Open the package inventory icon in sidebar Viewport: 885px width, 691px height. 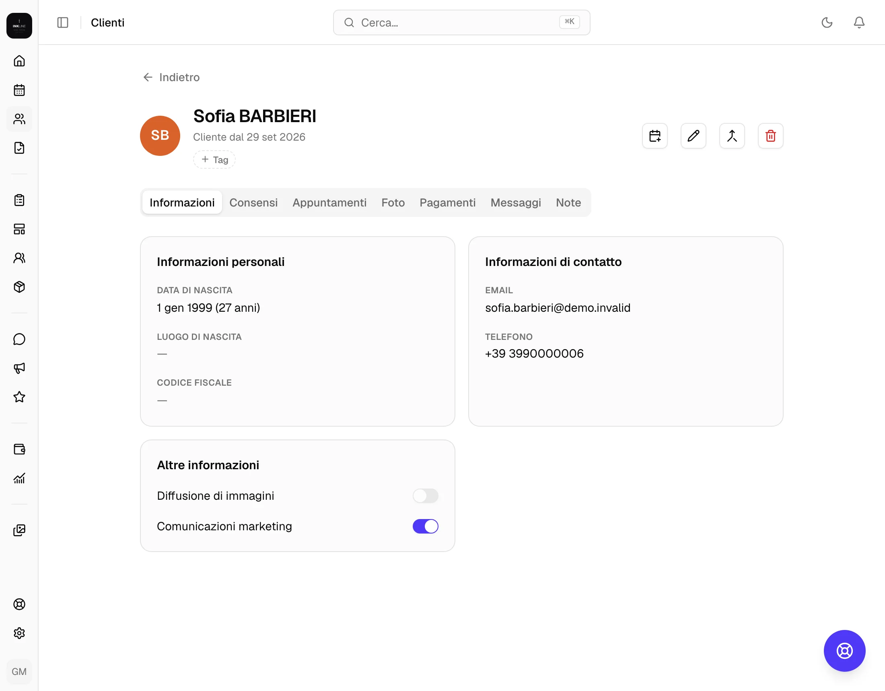(19, 287)
